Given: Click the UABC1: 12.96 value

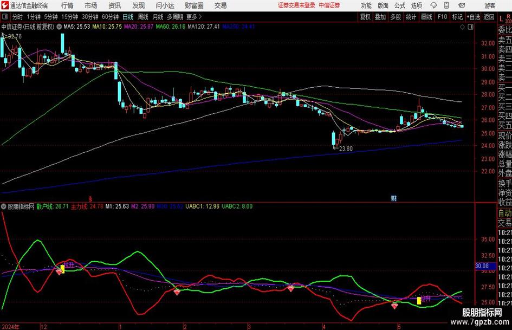Looking at the screenshot, I should tap(203, 206).
